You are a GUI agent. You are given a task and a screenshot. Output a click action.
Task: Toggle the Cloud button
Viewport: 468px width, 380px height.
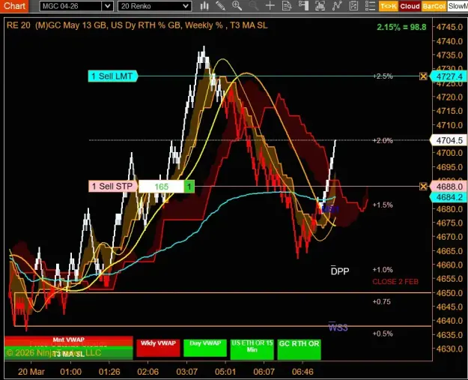(x=410, y=6)
